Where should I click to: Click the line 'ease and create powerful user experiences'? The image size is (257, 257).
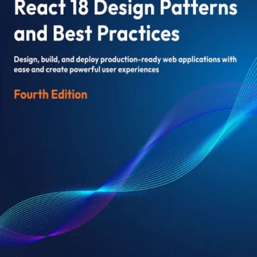pos(86,70)
